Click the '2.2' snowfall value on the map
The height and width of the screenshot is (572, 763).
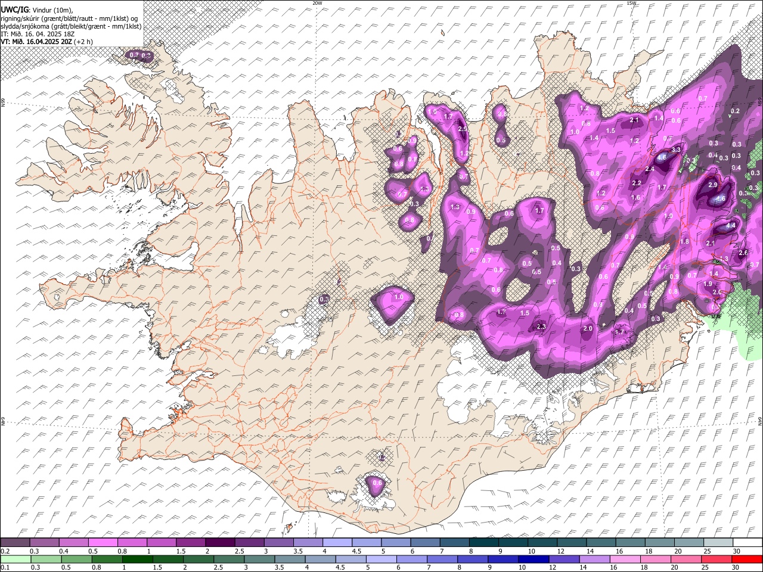pyautogui.click(x=637, y=183)
